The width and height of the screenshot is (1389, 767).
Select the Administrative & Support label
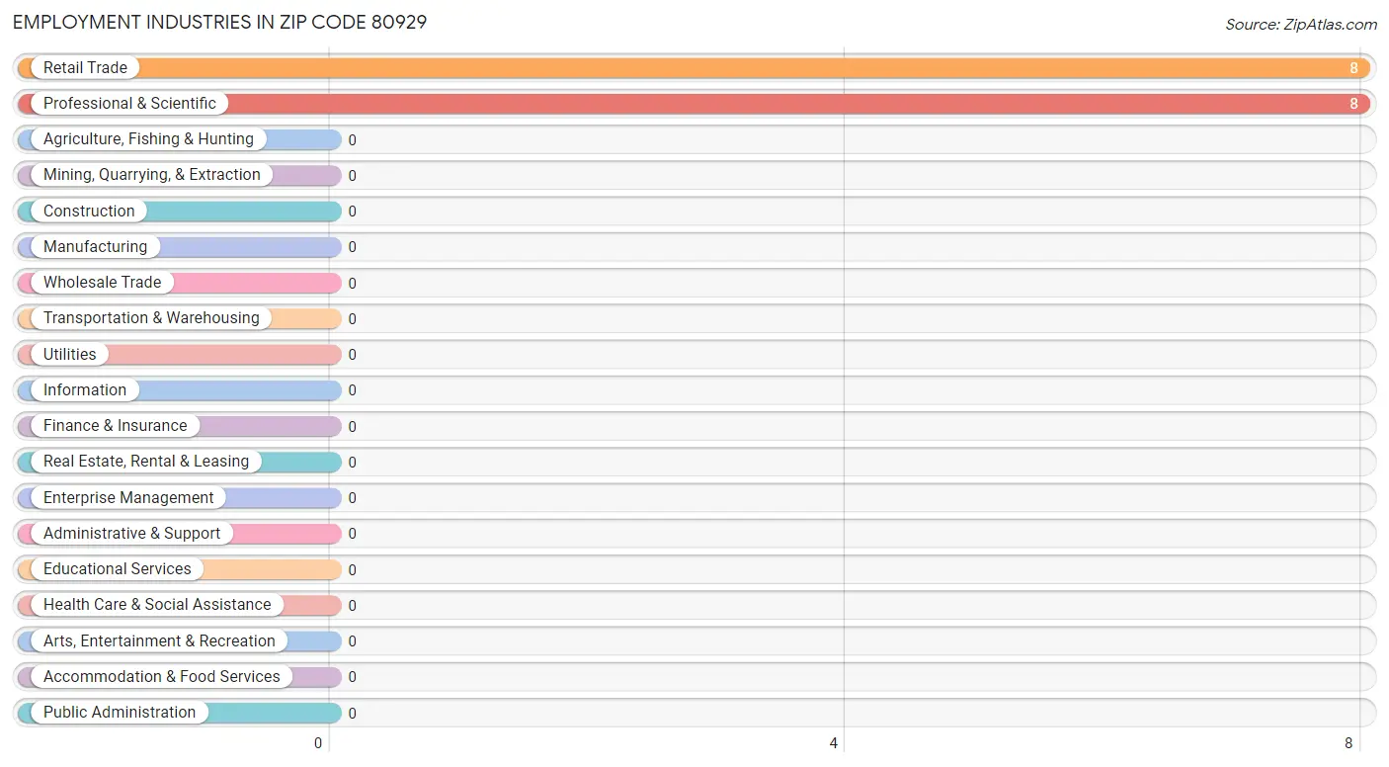click(131, 533)
